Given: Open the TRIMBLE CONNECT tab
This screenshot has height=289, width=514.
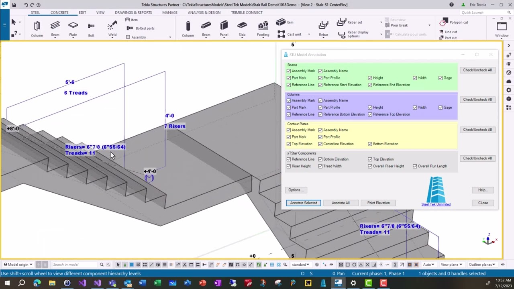Looking at the screenshot, I should coord(247,12).
